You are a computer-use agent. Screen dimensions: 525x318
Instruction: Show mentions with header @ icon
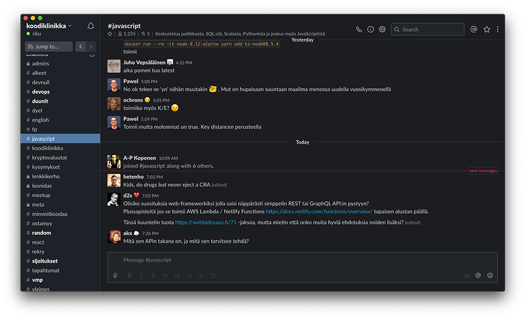(x=474, y=29)
